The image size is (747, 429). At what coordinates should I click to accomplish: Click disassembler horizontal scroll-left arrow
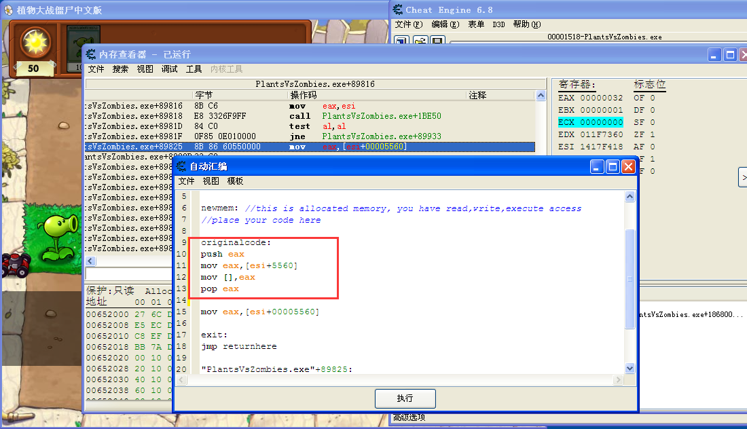(x=90, y=261)
